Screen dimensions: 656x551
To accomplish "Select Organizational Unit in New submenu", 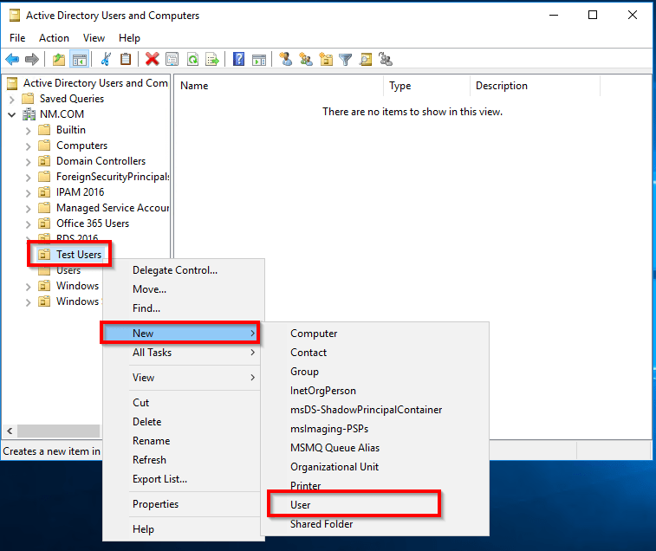I will [x=375, y=467].
